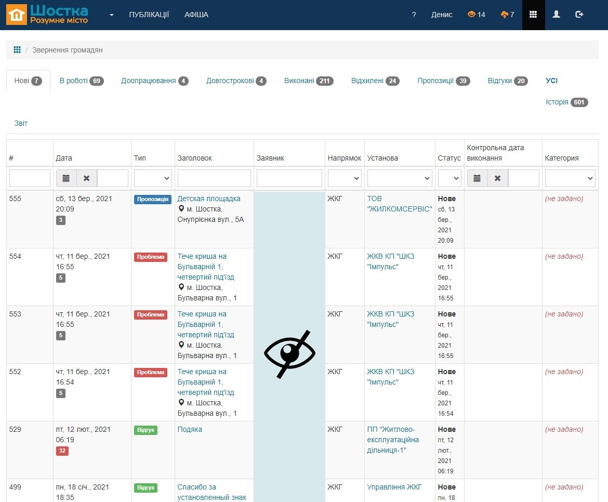608x502 pixels.
Task: Switch to the Пропозиції tab
Action: 444,81
